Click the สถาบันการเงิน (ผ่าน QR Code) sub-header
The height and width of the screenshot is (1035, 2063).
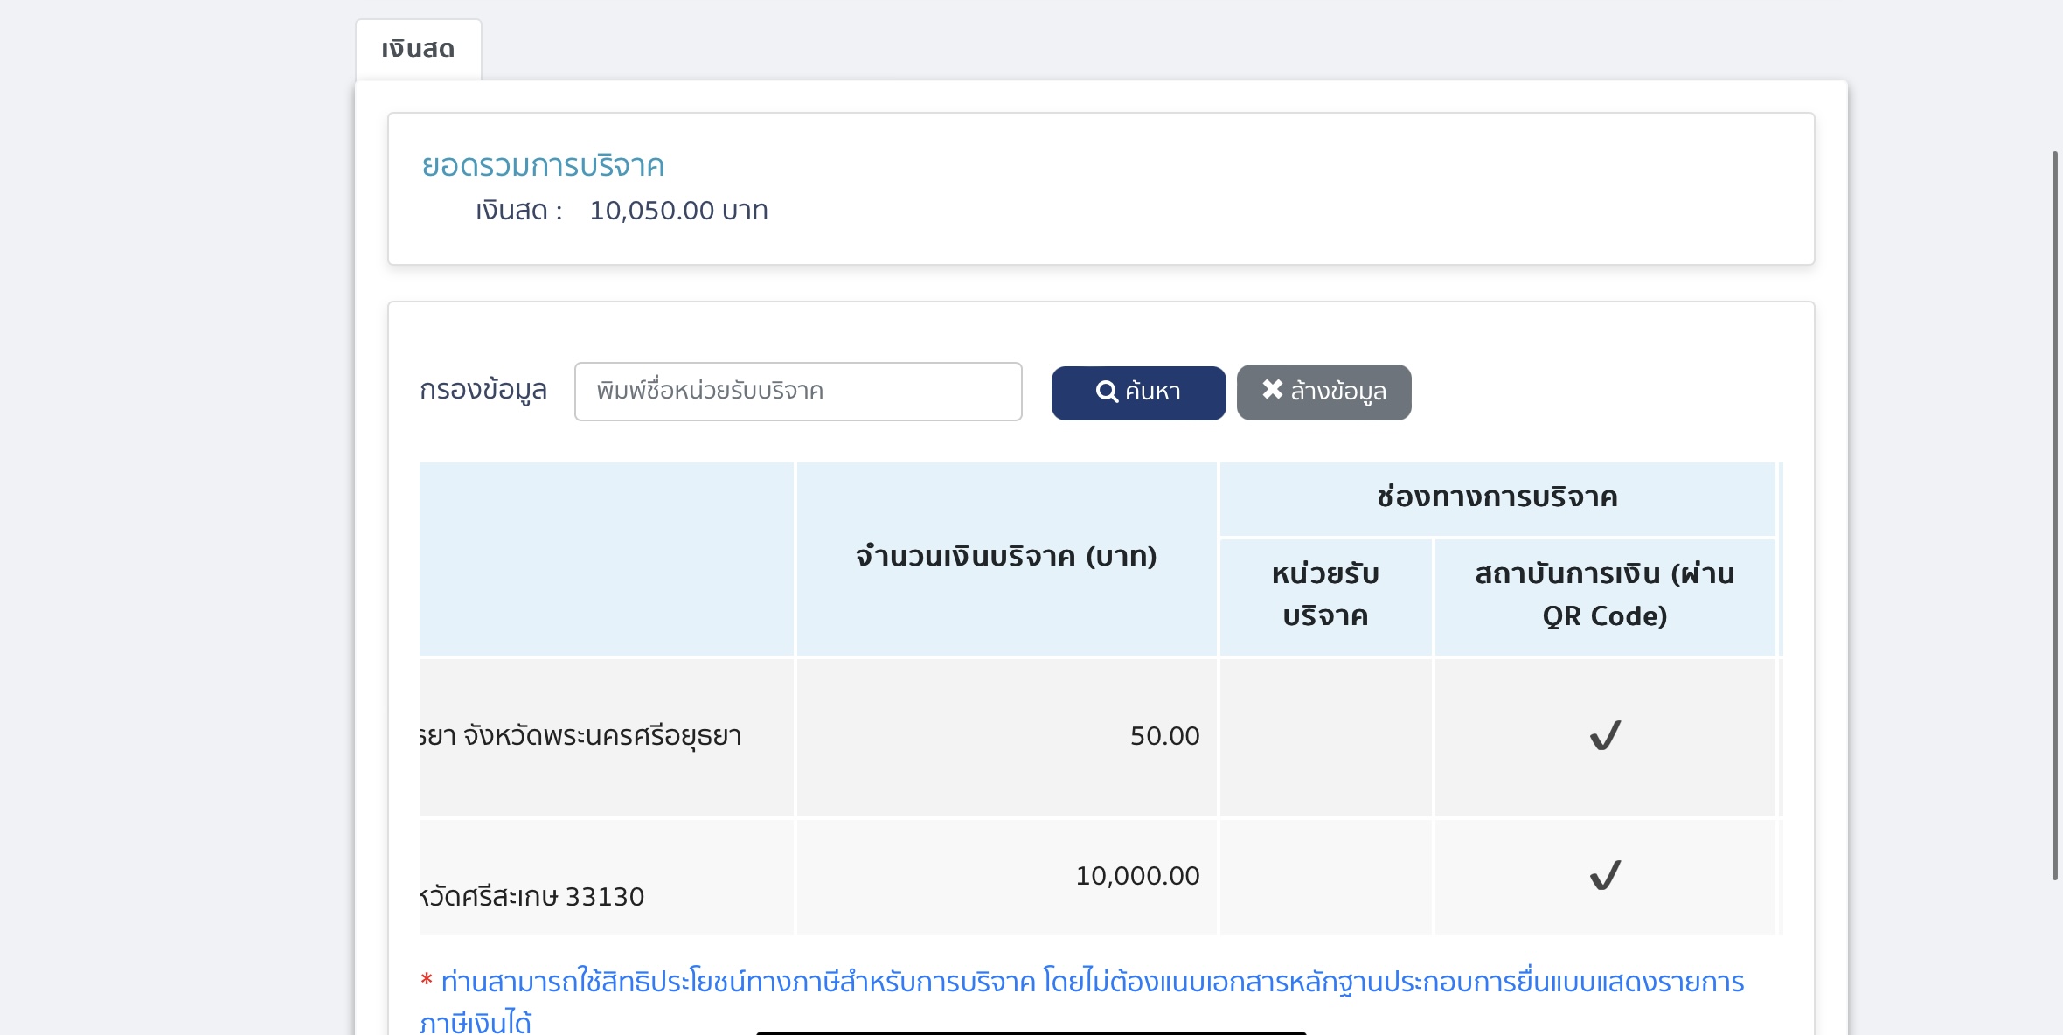pos(1604,595)
